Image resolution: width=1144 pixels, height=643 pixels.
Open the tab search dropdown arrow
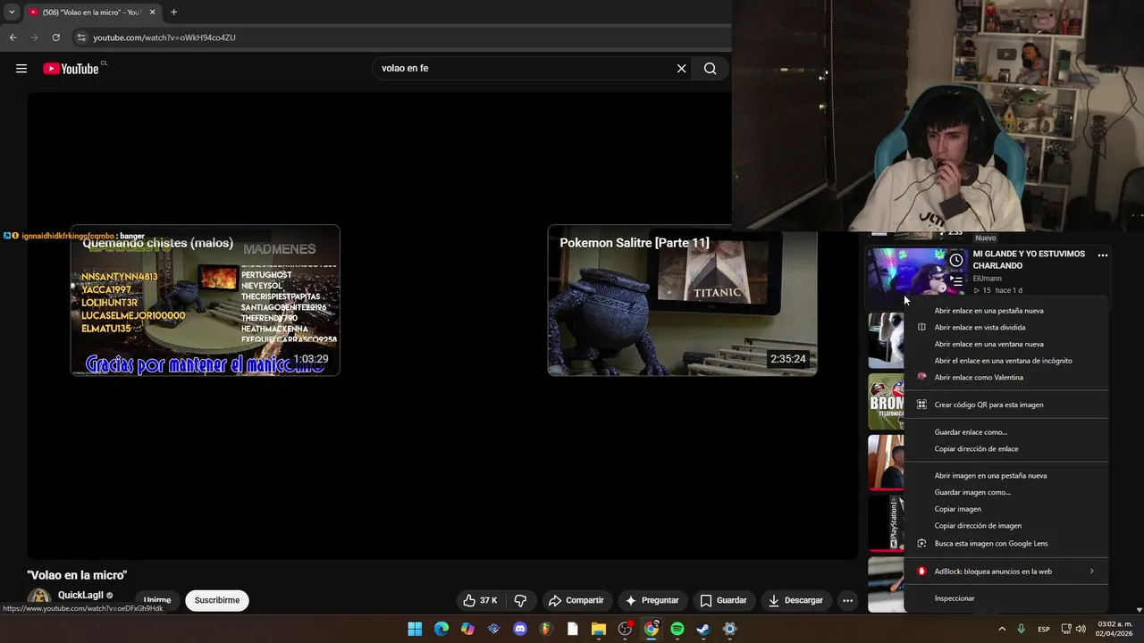click(x=12, y=13)
